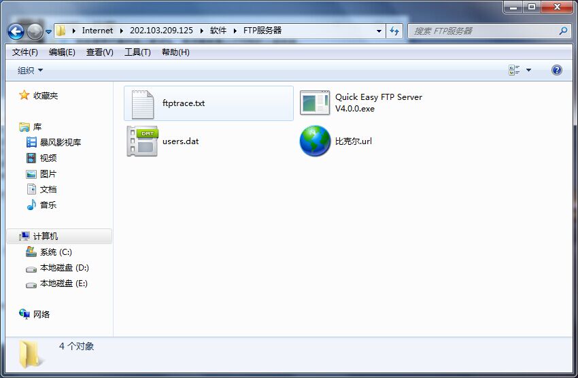Screen dimensions: 578x378
Task: Click the 本地磁盘 (D:) drive icon
Action: point(31,269)
